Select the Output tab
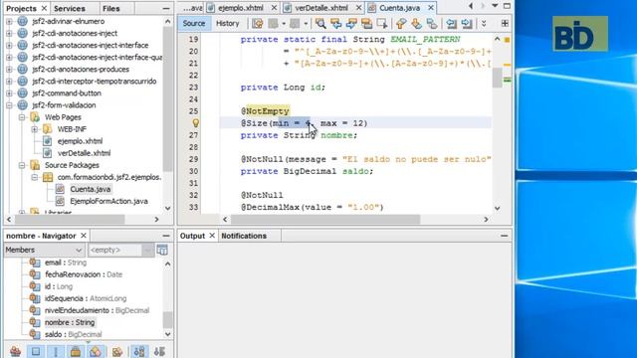 192,236
